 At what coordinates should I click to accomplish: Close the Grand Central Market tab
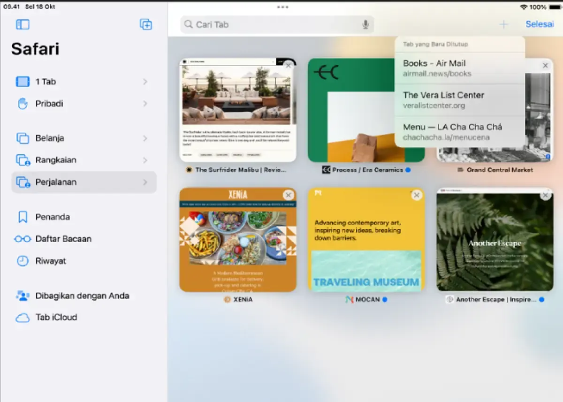pos(545,66)
